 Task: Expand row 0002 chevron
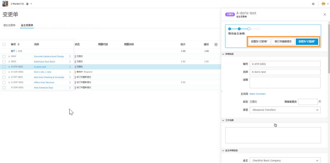coord(9,56)
